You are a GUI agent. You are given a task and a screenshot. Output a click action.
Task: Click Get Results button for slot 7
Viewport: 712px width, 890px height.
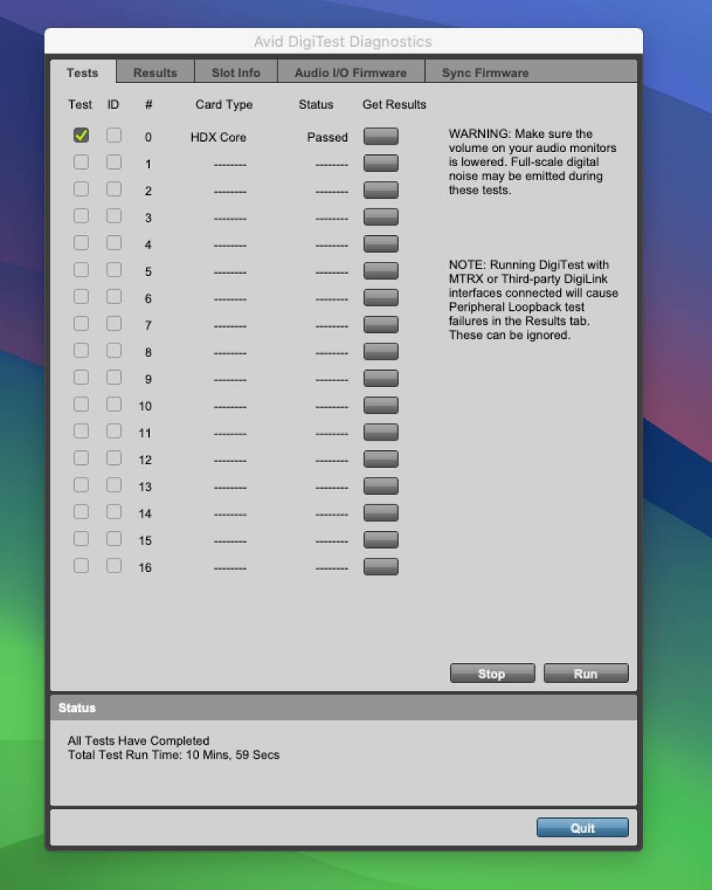(x=380, y=324)
